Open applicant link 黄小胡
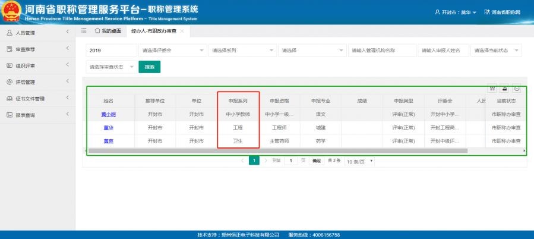The height and width of the screenshot is (239, 534). pyautogui.click(x=108, y=115)
